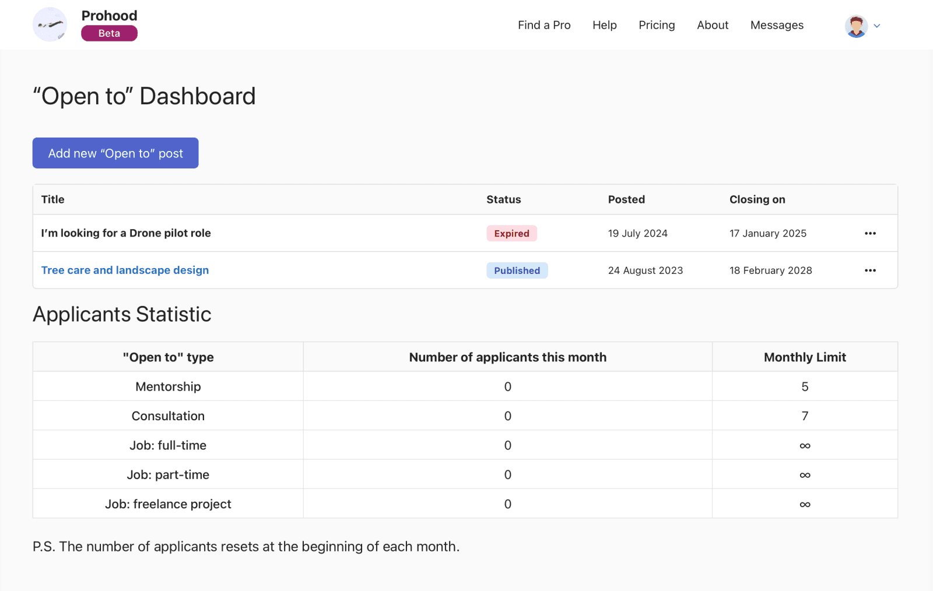Click the Job: freelance project row label
The width and height of the screenshot is (933, 591).
click(x=168, y=504)
